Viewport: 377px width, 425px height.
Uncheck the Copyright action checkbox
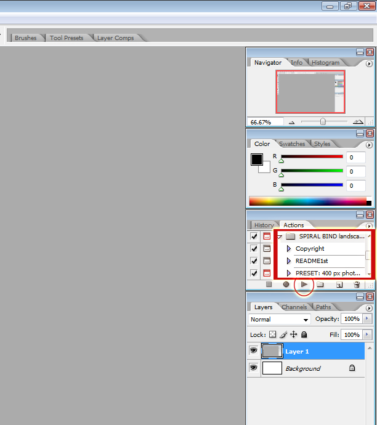pyautogui.click(x=254, y=248)
